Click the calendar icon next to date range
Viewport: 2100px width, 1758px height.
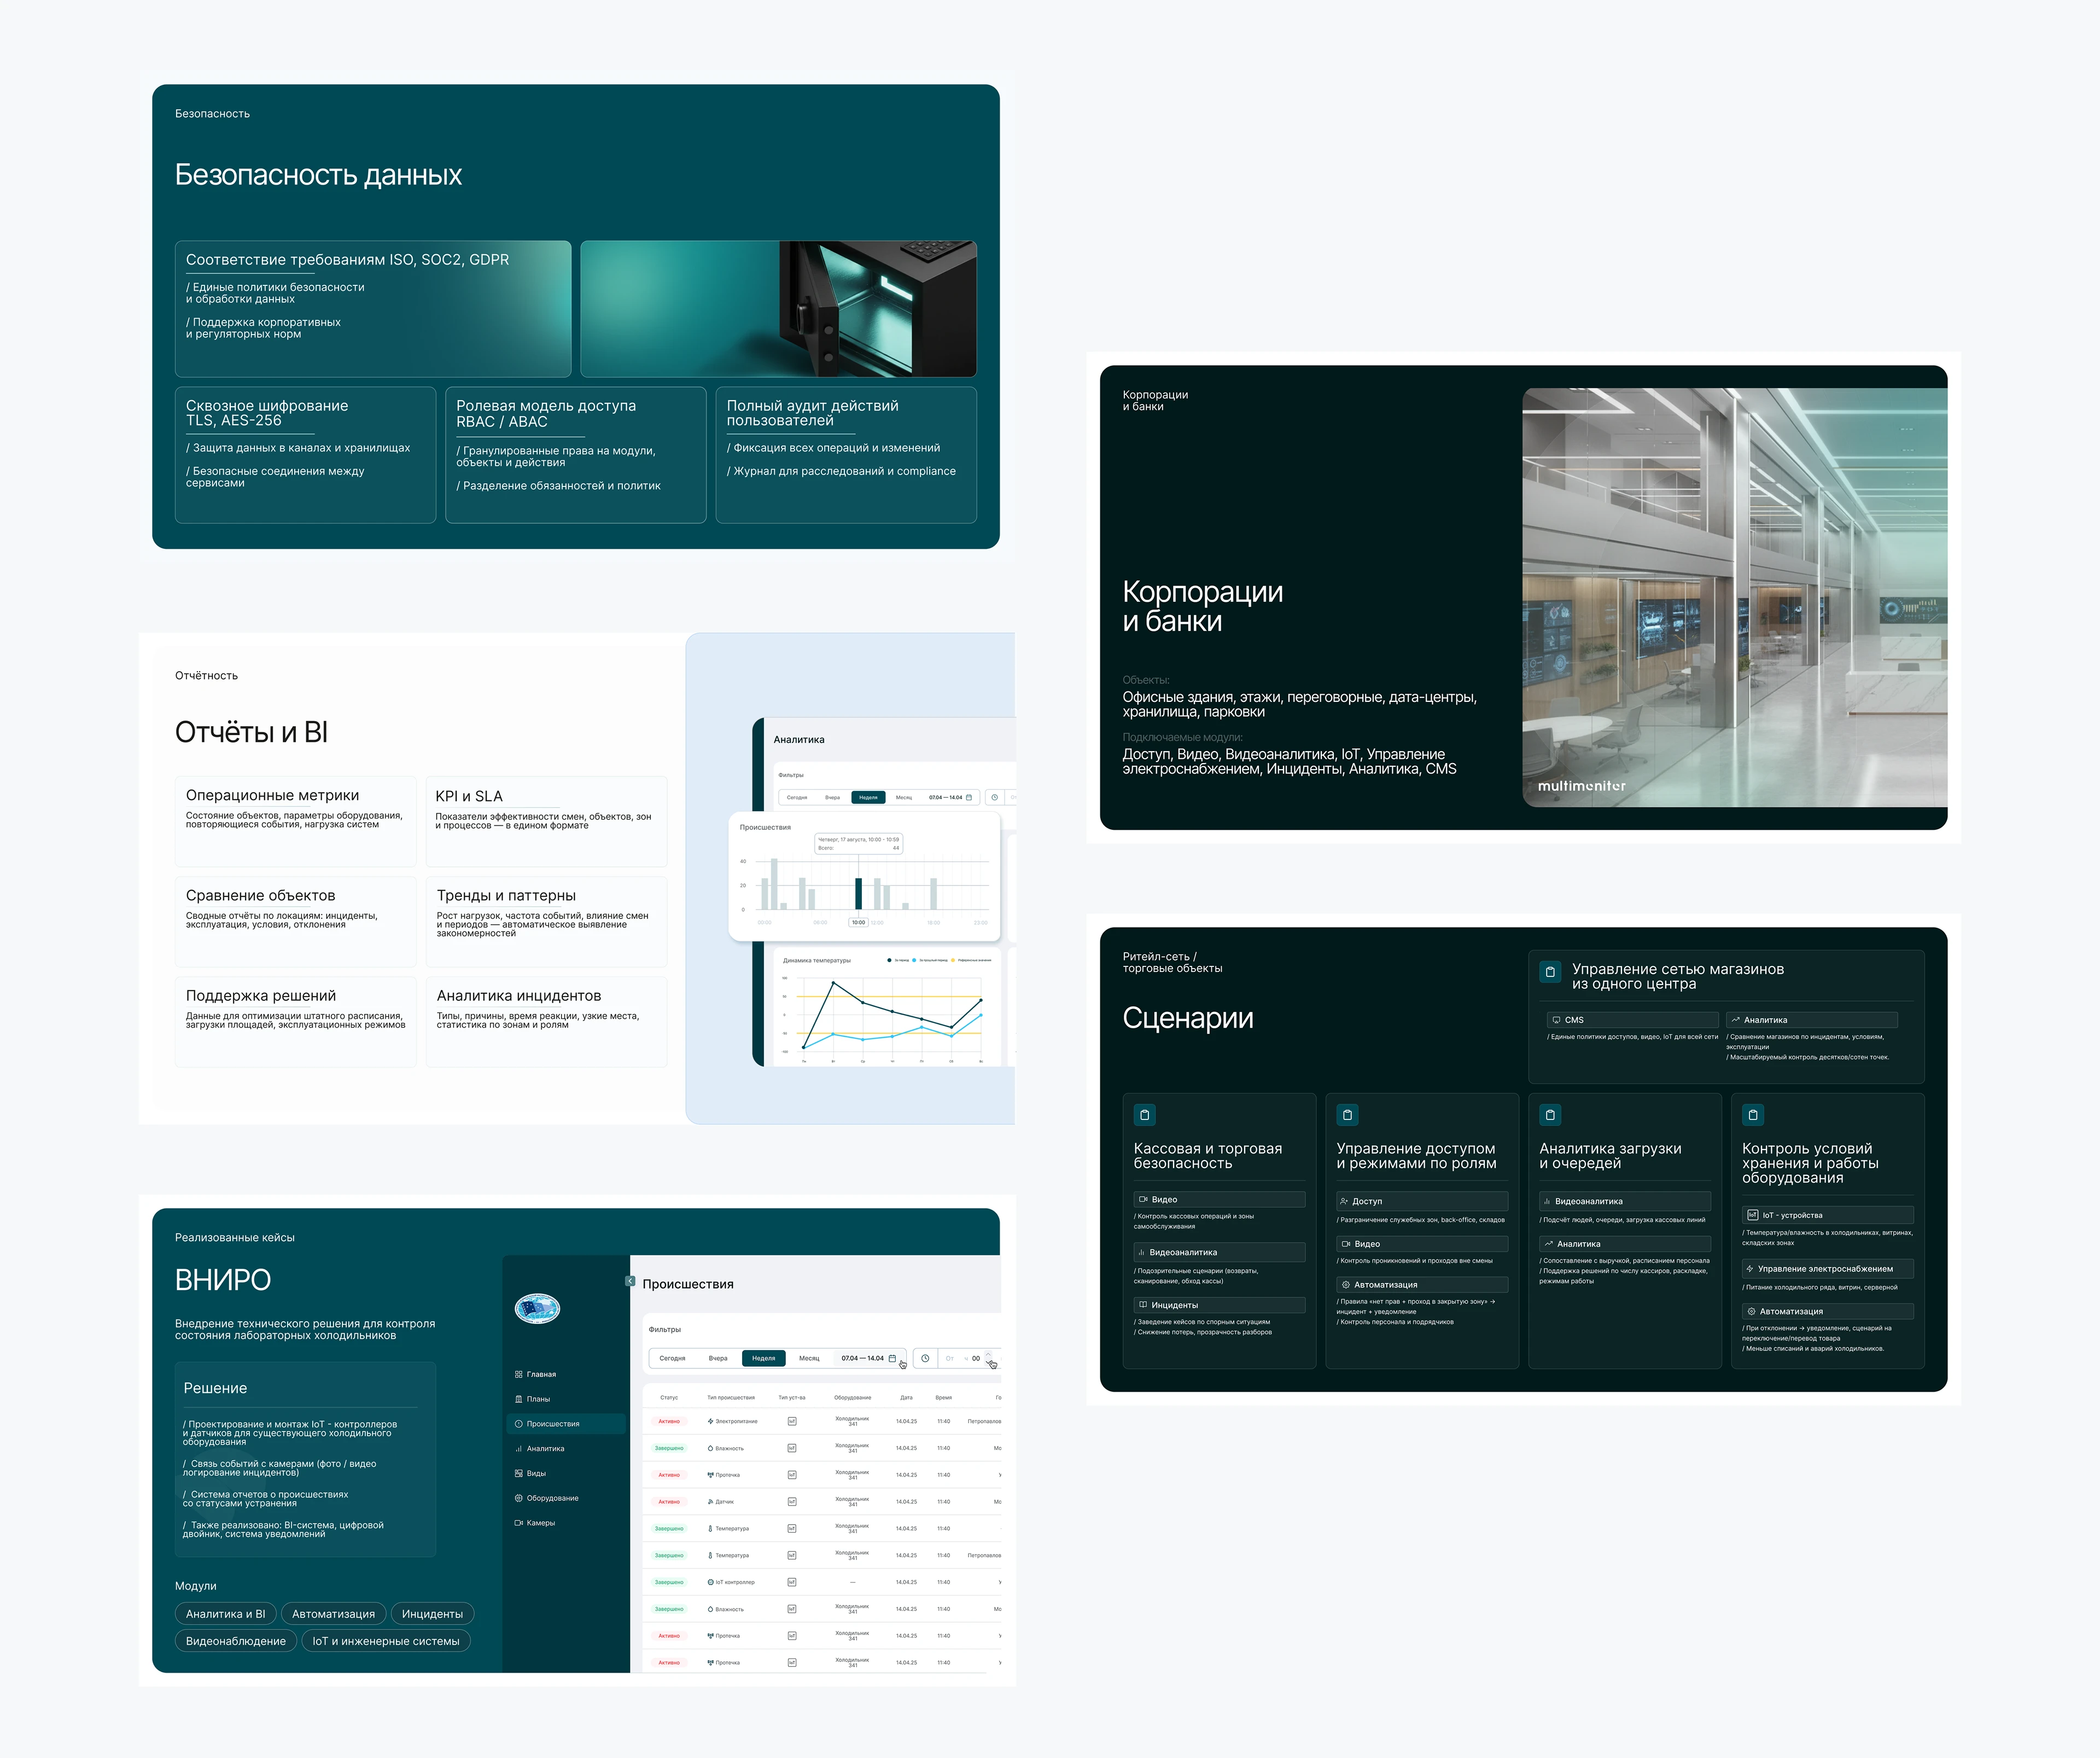tap(893, 1358)
